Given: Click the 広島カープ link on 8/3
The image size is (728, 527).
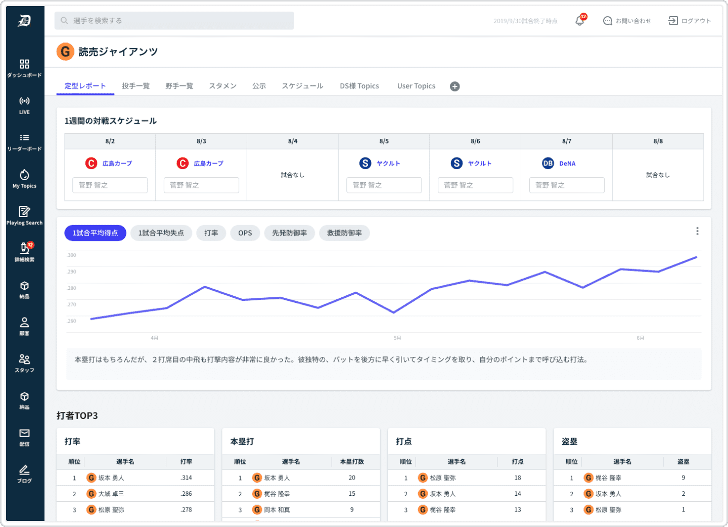Looking at the screenshot, I should tap(208, 164).
